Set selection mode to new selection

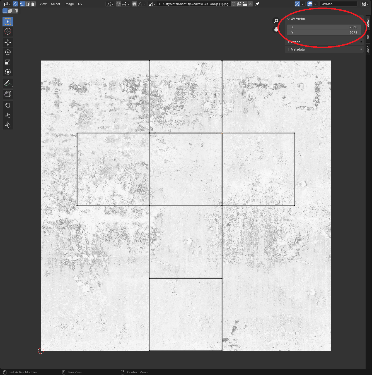coord(5,11)
